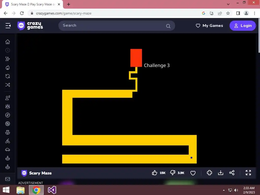This screenshot has width=260, height=195.
Task: Open the Updated games refresh icon
Action: tap(8, 76)
